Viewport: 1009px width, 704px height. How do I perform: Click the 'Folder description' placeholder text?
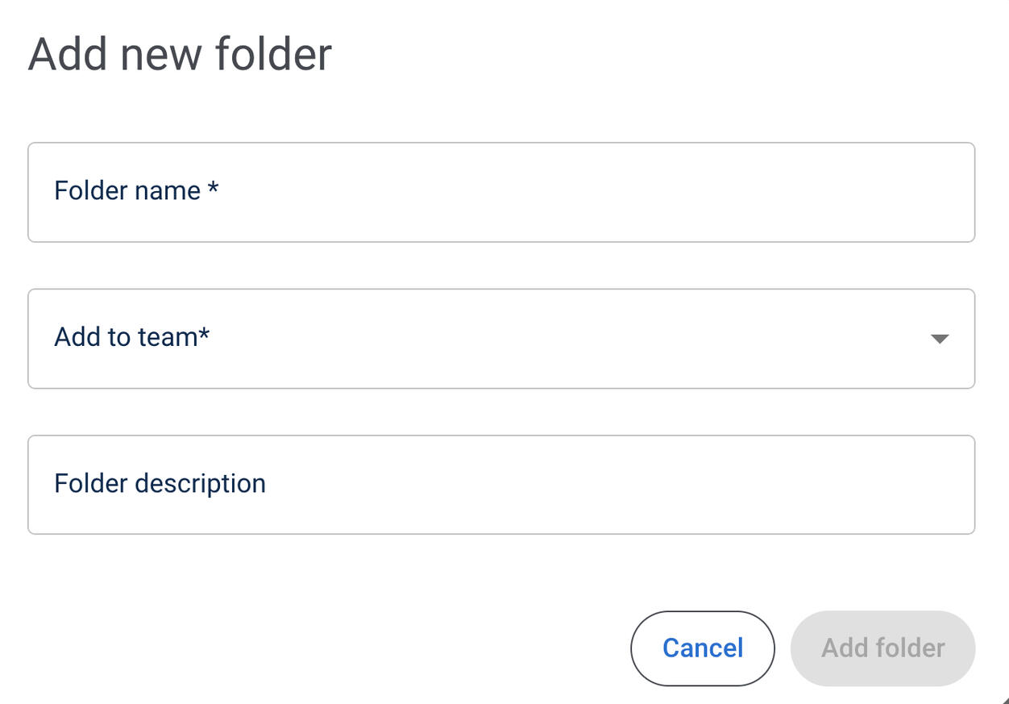[x=160, y=484]
